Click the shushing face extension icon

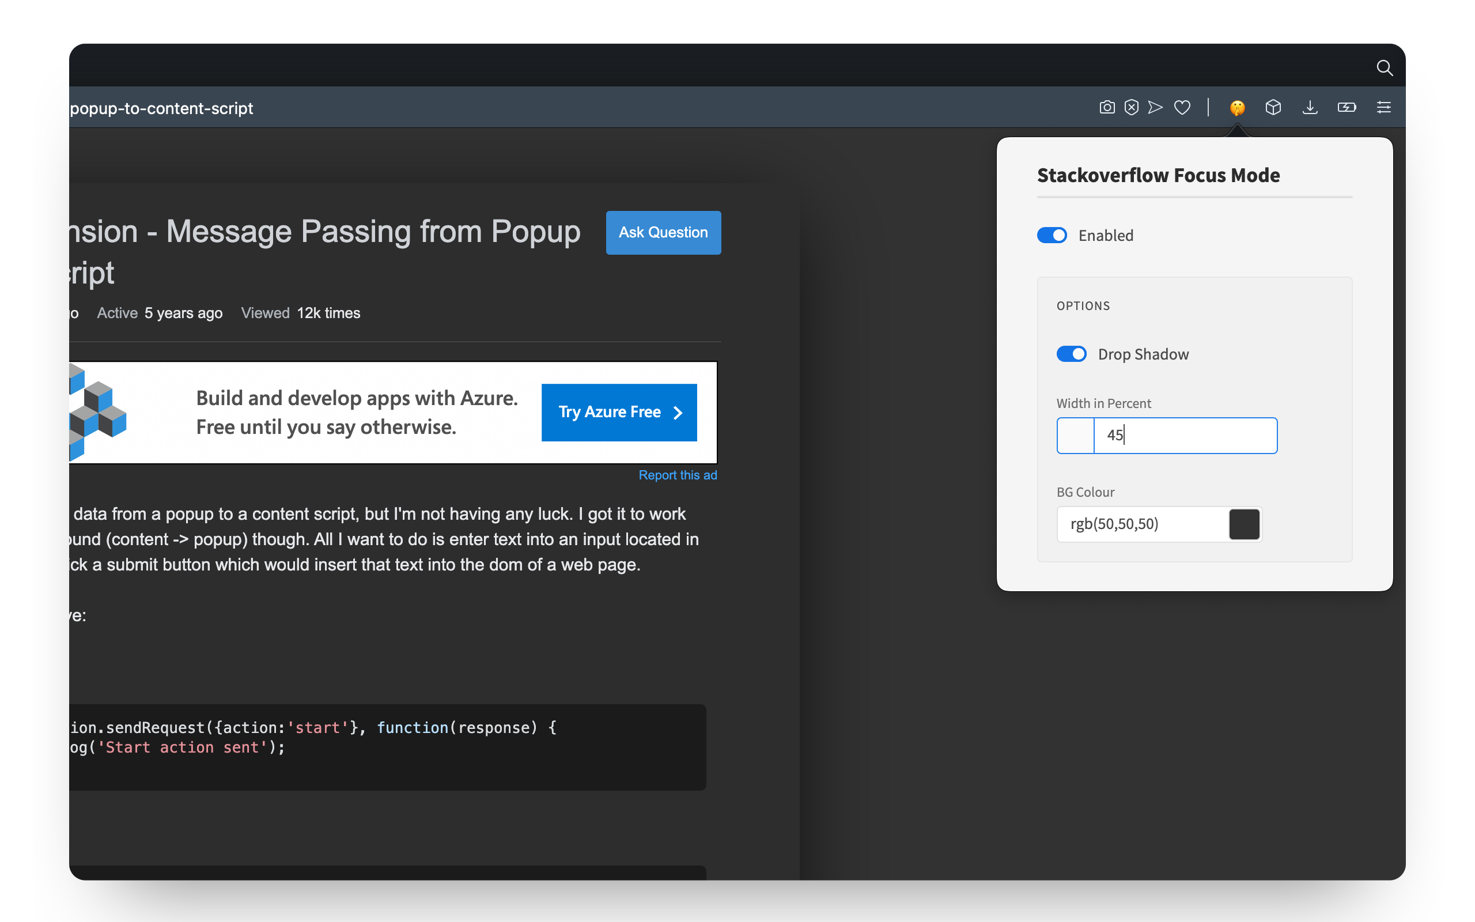tap(1236, 108)
